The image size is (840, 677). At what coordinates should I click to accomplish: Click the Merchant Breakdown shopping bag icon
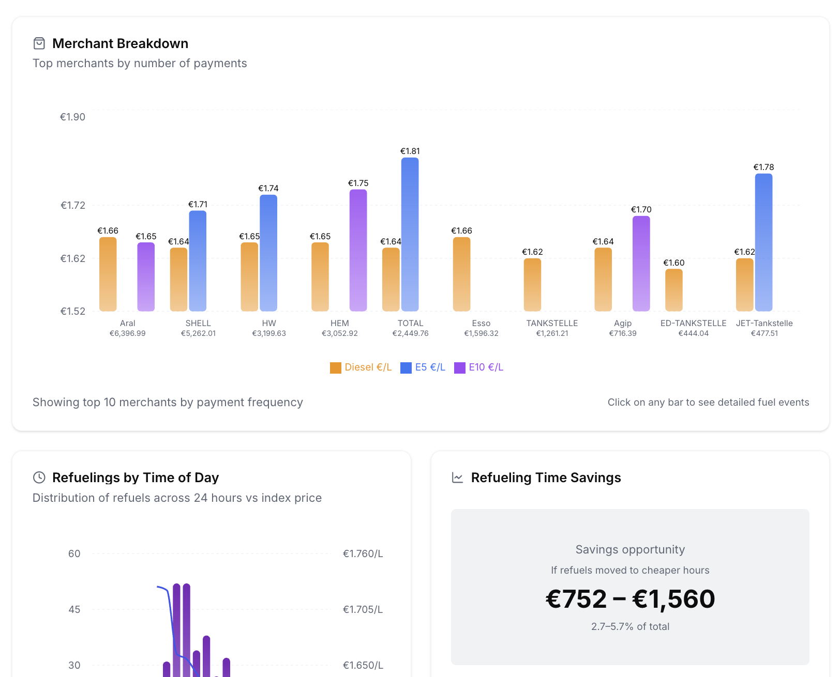39,43
